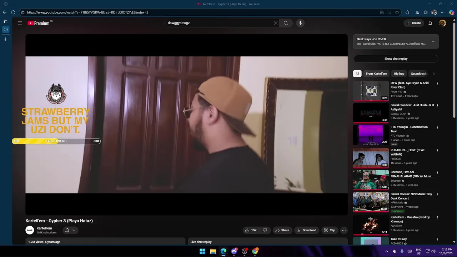
Task: Toggle Kartell'em notification bell dropdown
Action: coord(70,230)
